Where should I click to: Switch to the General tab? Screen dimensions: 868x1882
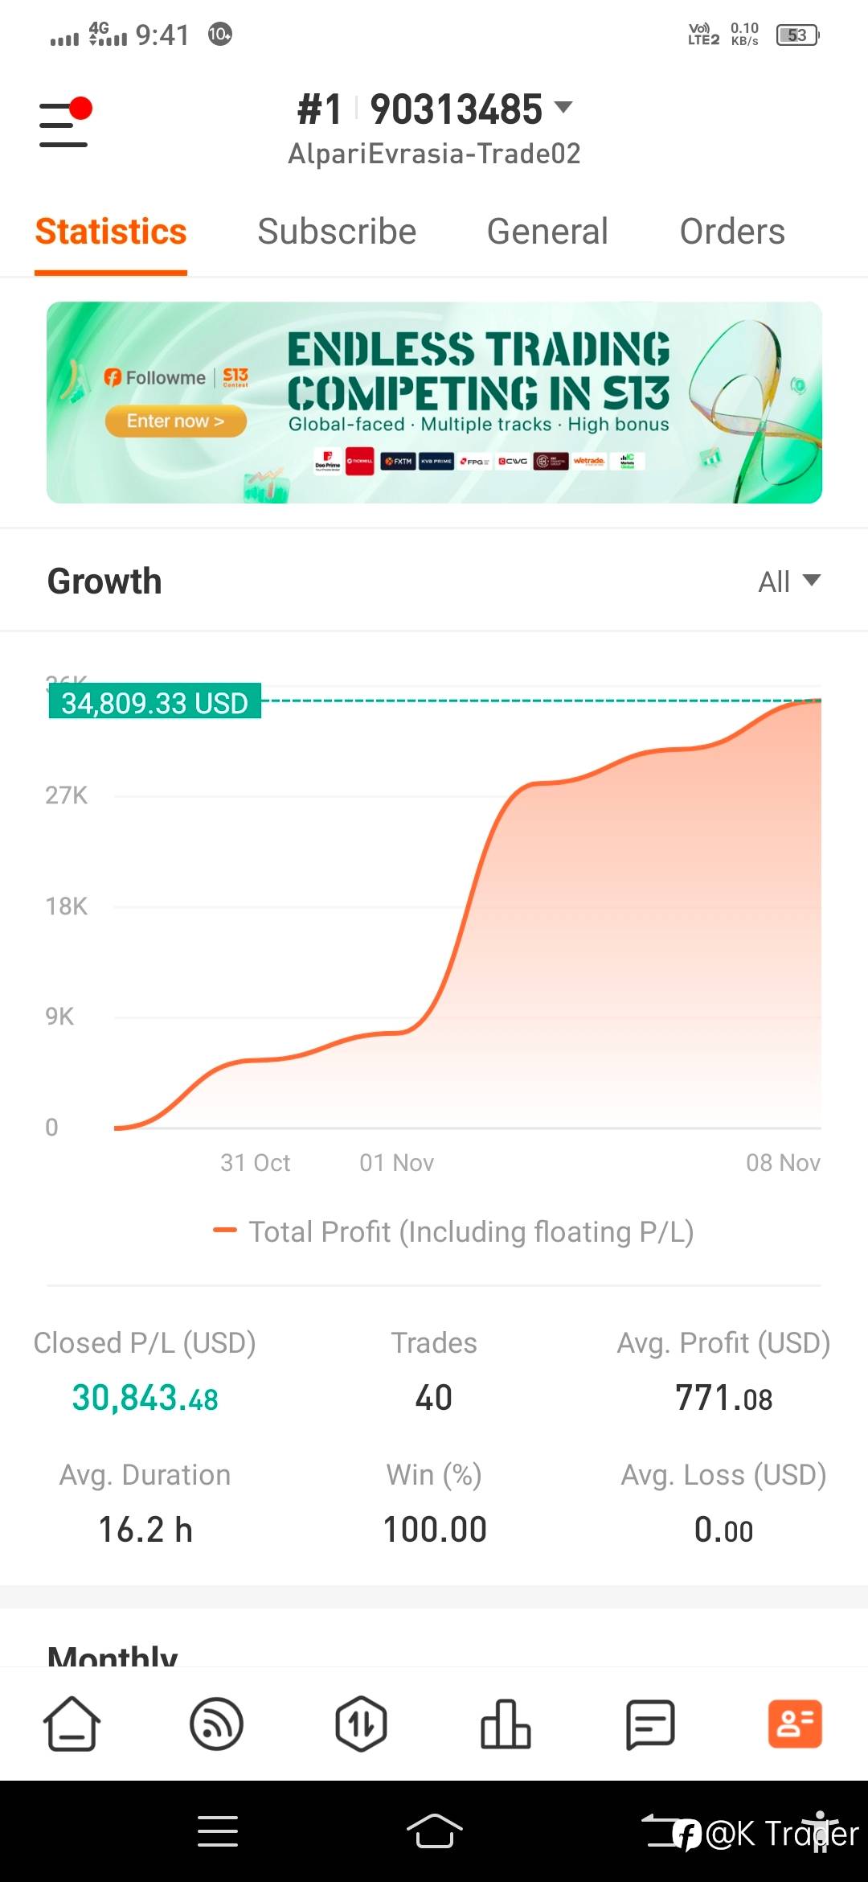[547, 232]
